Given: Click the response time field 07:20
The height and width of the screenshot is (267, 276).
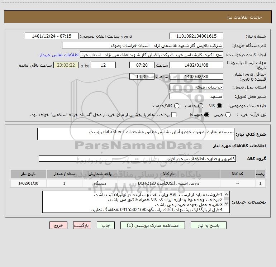Looking at the screenshot, I should click(x=142, y=65).
